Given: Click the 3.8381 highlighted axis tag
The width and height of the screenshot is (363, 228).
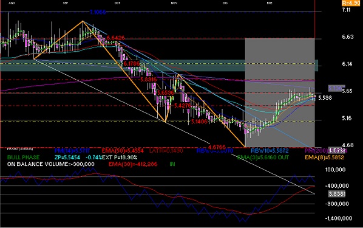Looking at the screenshot, I should point(337,194).
